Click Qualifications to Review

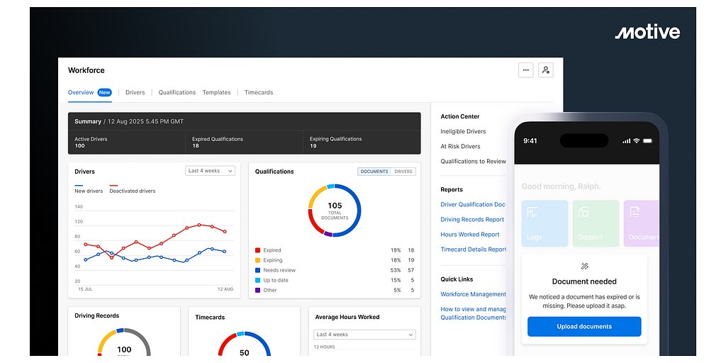[473, 161]
